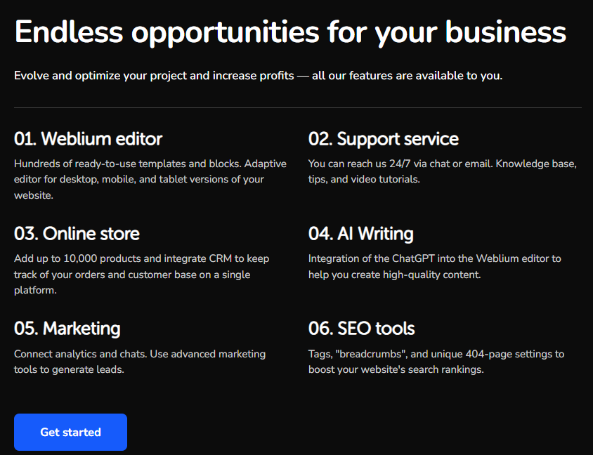Image resolution: width=593 pixels, height=455 pixels.
Task: Click the AI Writing ChatGPT description
Action: pyautogui.click(x=434, y=266)
